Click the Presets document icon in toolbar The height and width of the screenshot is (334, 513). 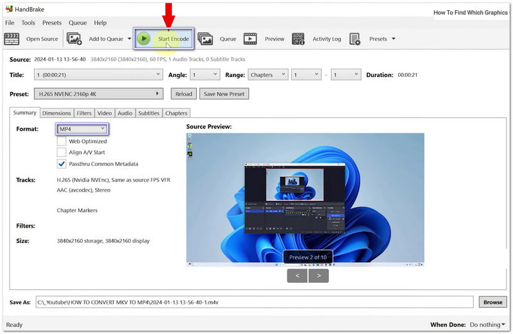pyautogui.click(x=355, y=39)
